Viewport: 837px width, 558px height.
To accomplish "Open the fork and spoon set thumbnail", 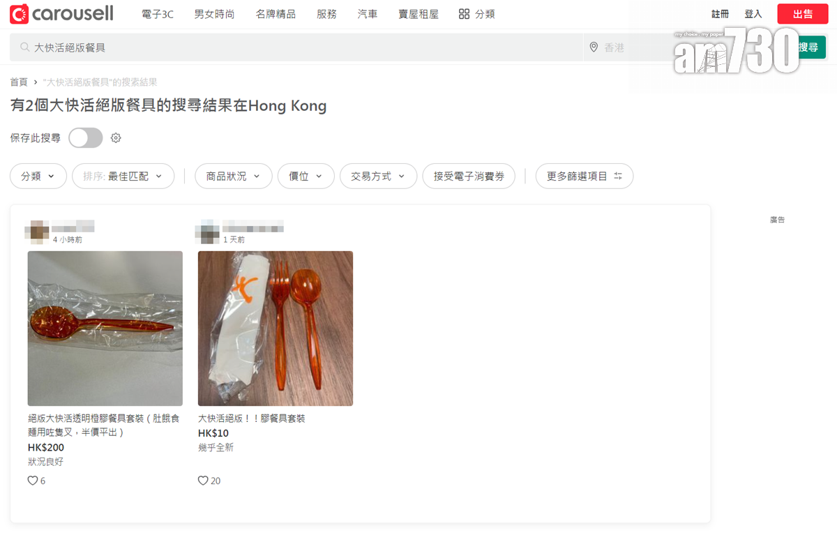I will (x=276, y=329).
